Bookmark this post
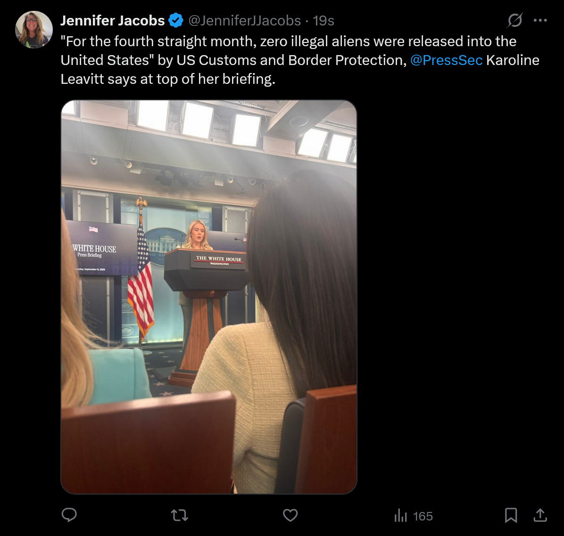 coord(511,516)
